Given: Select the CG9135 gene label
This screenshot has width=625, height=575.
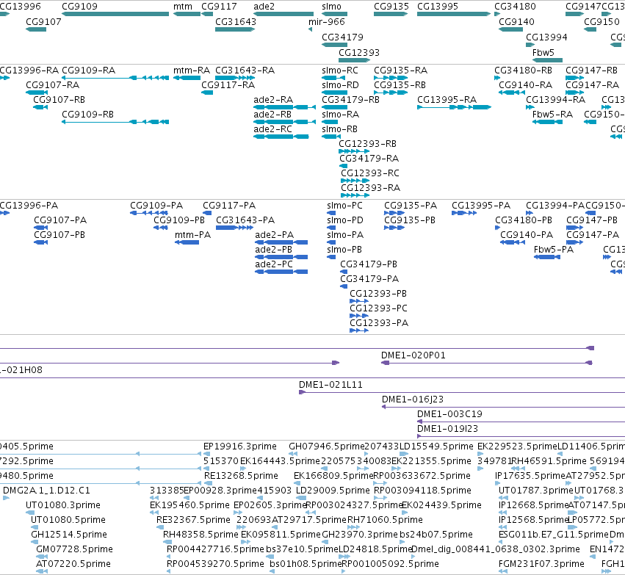Looking at the screenshot, I should click(x=391, y=7).
